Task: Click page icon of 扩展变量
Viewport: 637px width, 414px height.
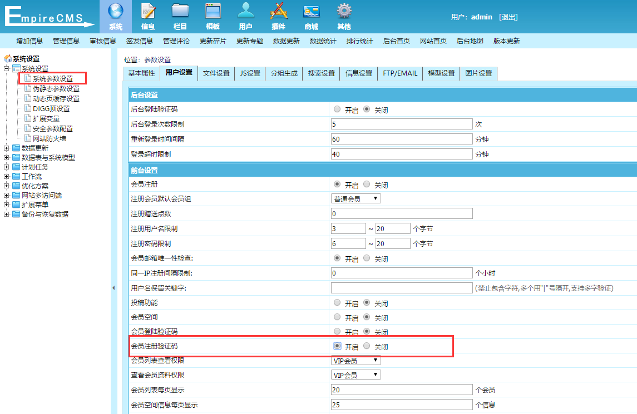Action: [28, 118]
